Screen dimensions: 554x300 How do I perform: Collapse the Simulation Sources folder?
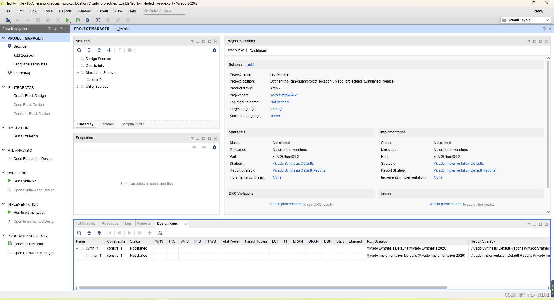(78, 73)
